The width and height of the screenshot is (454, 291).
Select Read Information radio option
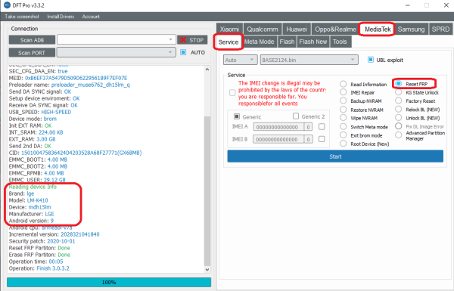[343, 84]
